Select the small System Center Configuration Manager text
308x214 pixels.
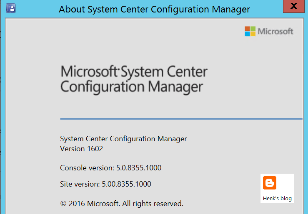click(123, 139)
